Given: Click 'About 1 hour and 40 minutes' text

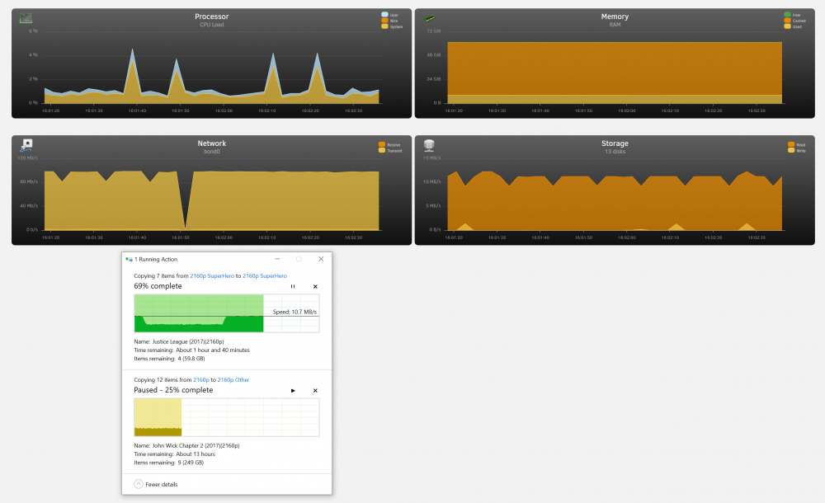Looking at the screenshot, I should [x=213, y=350].
